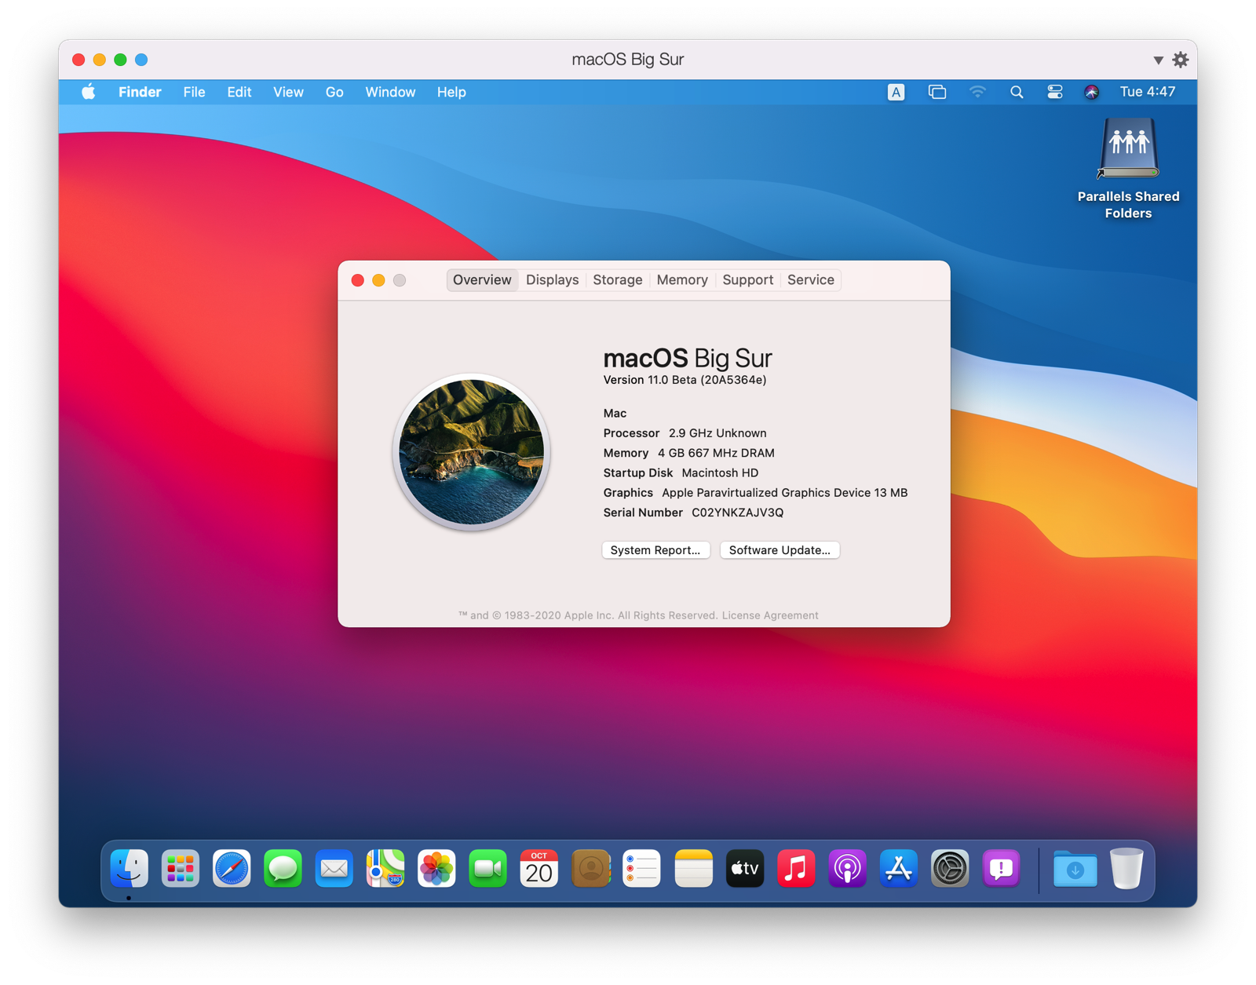
Task: Open Safari from the Dock
Action: (232, 868)
